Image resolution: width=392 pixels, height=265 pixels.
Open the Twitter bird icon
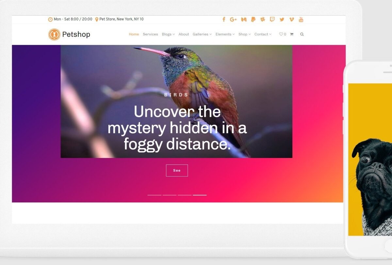pyautogui.click(x=282, y=19)
